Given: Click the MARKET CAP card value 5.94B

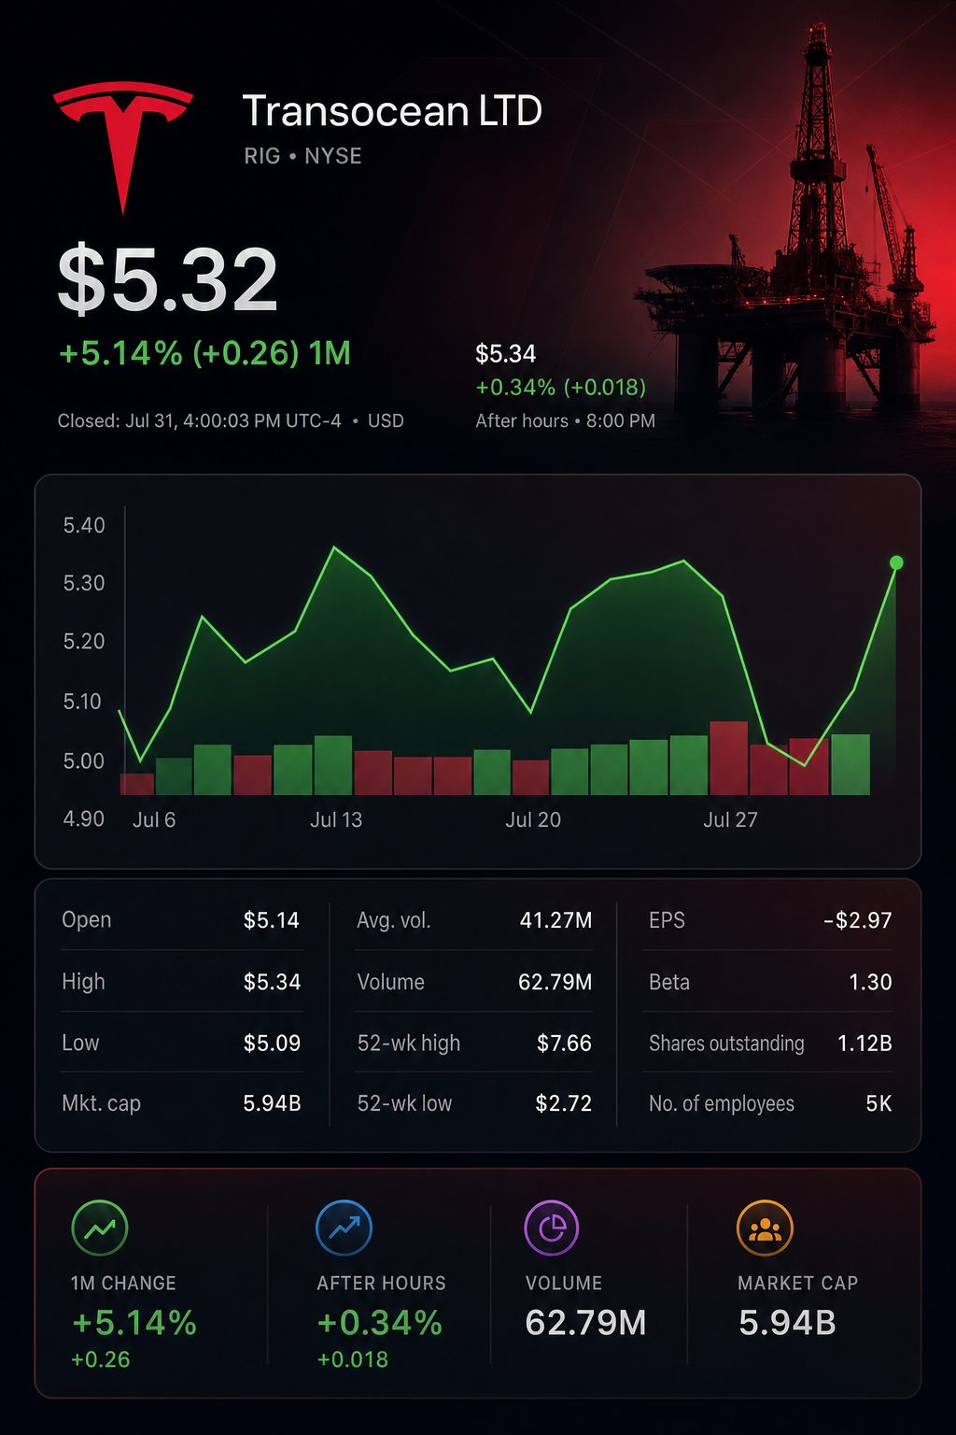Looking at the screenshot, I should tap(787, 1323).
